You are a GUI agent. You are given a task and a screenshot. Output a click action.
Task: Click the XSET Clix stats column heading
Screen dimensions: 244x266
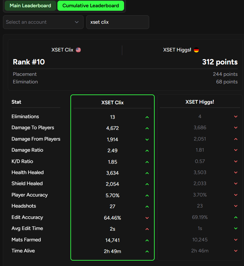112,102
